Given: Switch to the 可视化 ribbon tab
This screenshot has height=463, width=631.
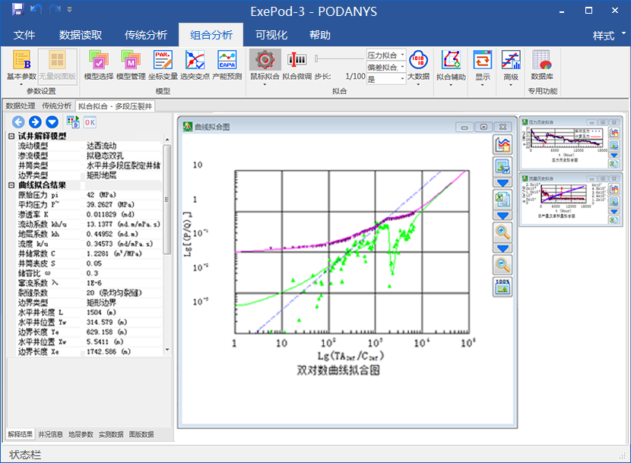Looking at the screenshot, I should click(271, 35).
